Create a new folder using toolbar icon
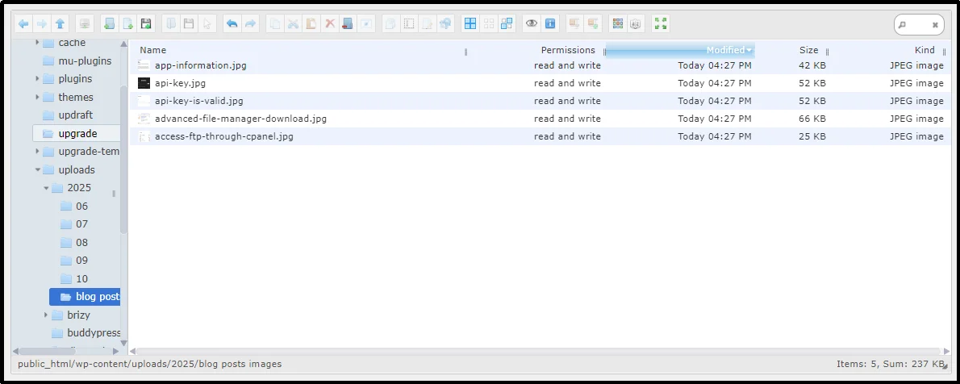960x384 pixels. click(110, 24)
